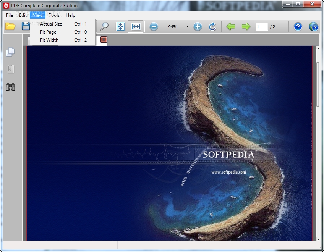Minimize the PDF Complete window
Screen dimensions: 324x252
tap(288, 4)
